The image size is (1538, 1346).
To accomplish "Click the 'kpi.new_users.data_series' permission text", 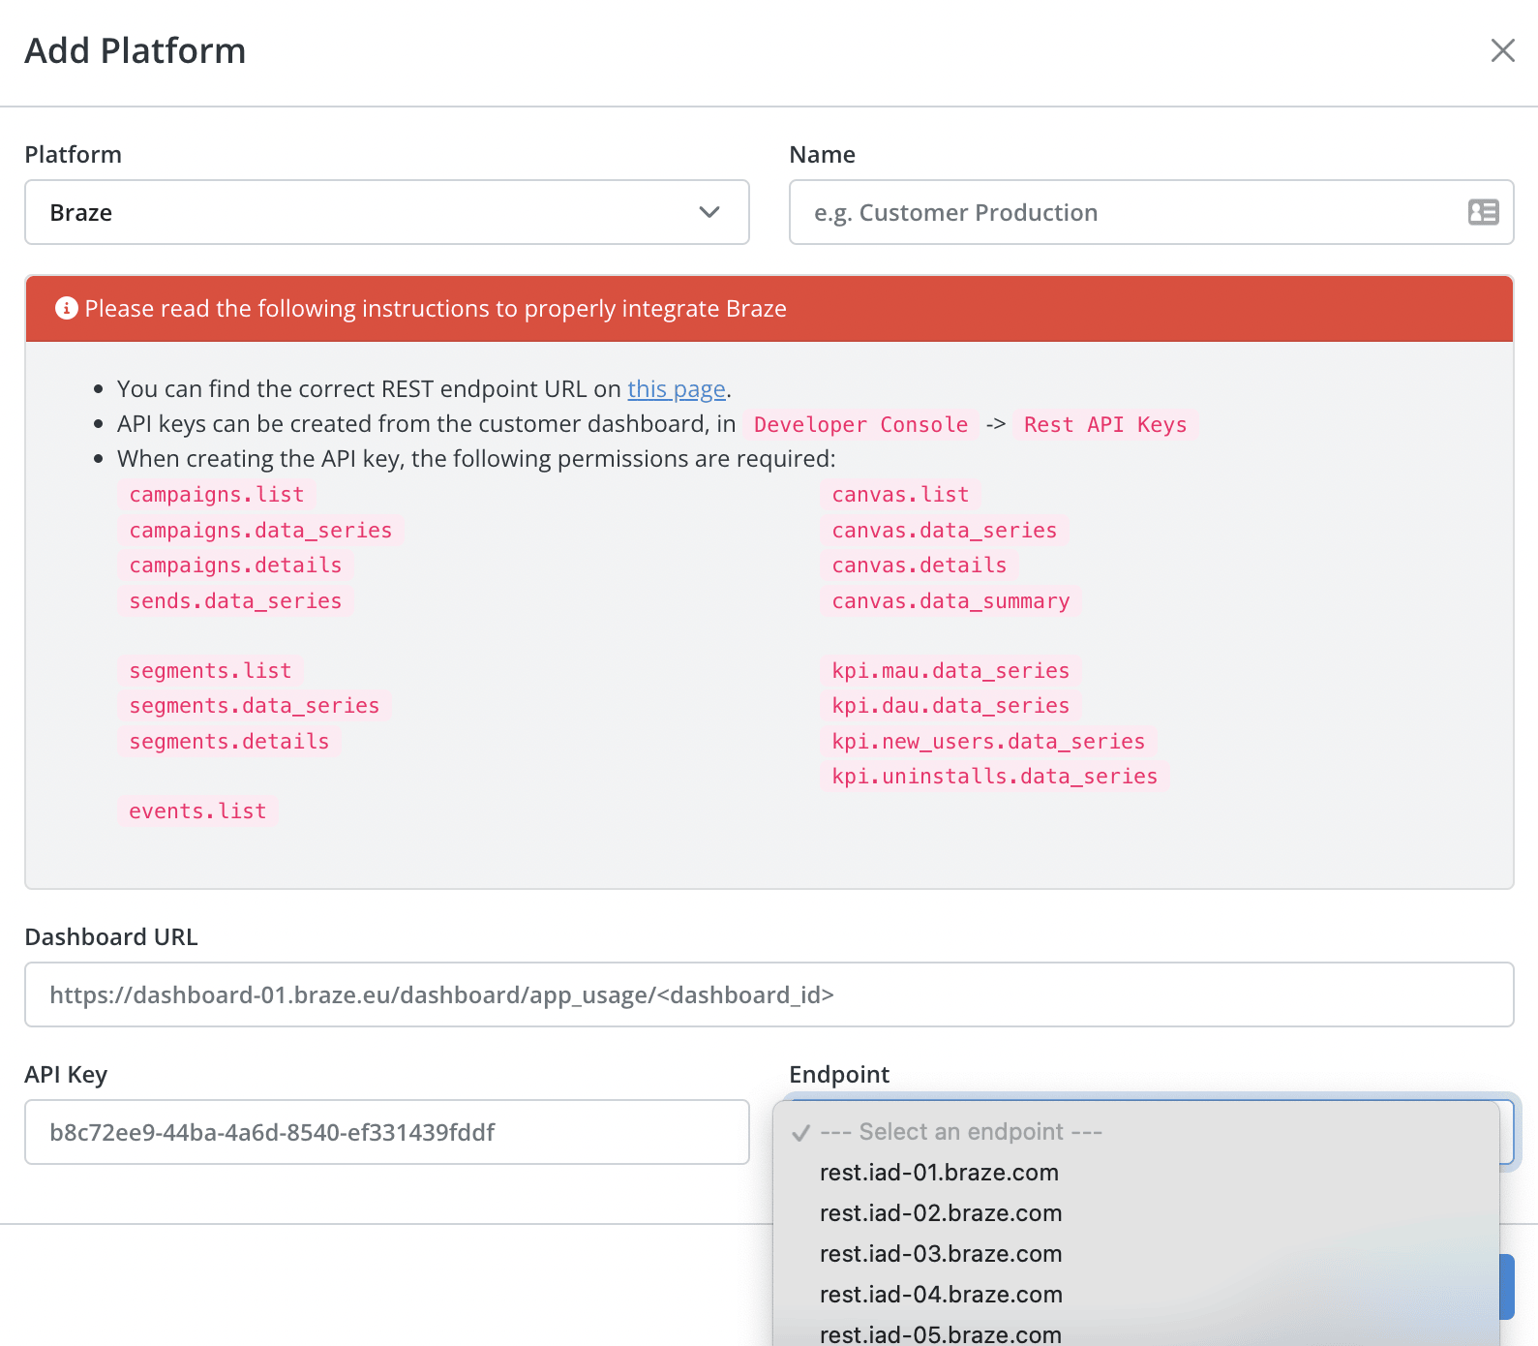I will point(988,742).
